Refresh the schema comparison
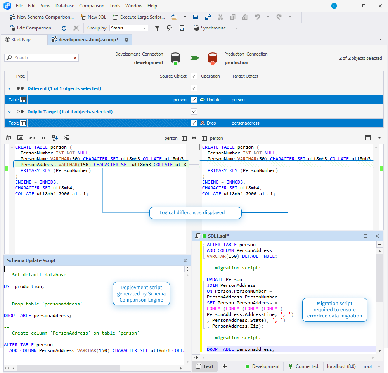Image resolution: width=388 pixels, height=373 pixels. (64, 28)
